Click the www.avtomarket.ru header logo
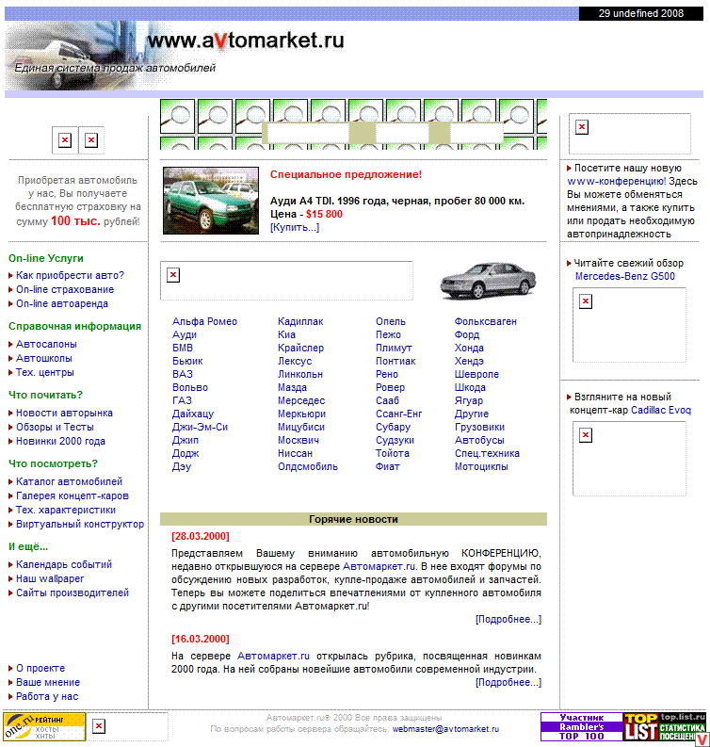710x747 pixels. click(246, 40)
